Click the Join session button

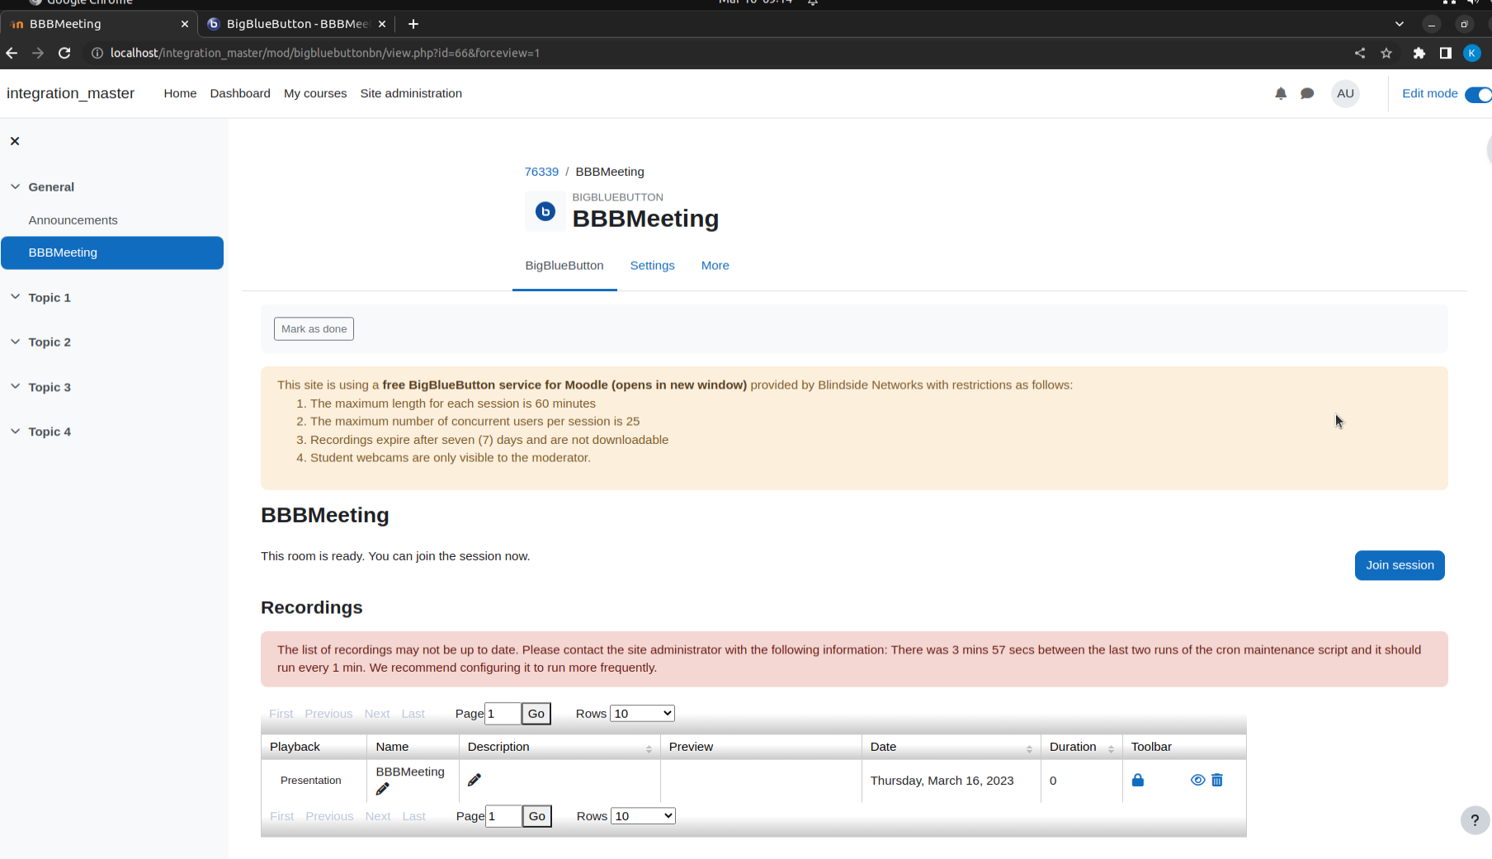coord(1400,565)
